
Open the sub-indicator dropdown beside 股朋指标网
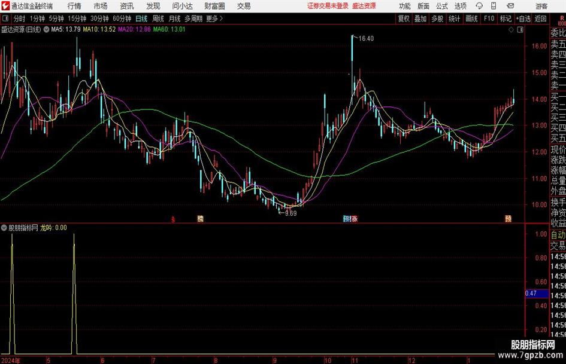(x=4, y=228)
